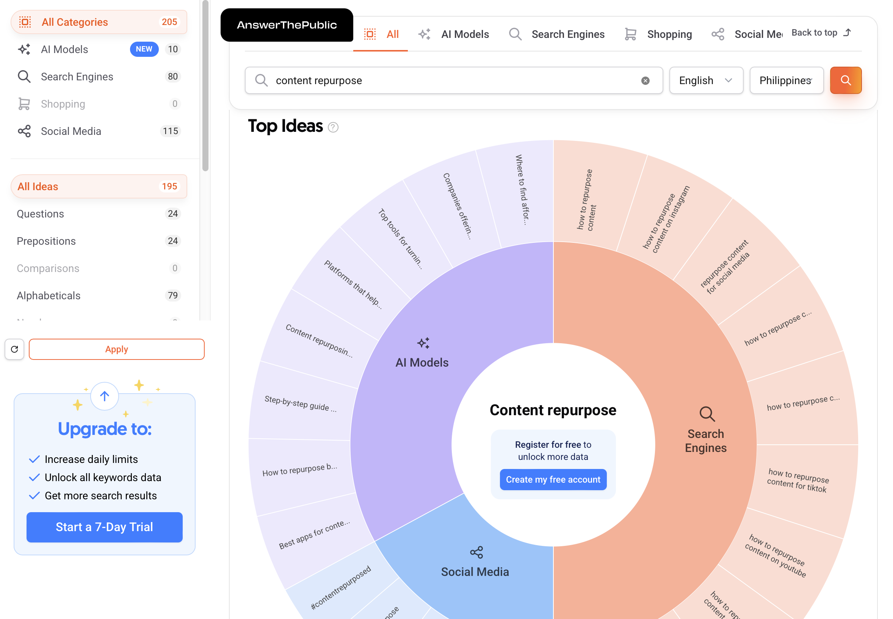
Task: Select All Ideas filter
Action: coord(99,186)
